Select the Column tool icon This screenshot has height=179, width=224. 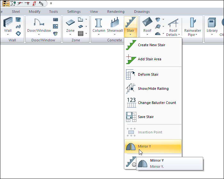coord(99,23)
